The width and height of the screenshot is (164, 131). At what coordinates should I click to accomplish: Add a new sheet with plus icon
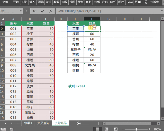point(79,123)
